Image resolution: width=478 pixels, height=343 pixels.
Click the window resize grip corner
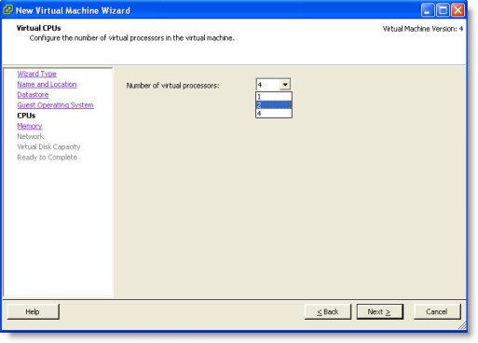click(x=462, y=325)
